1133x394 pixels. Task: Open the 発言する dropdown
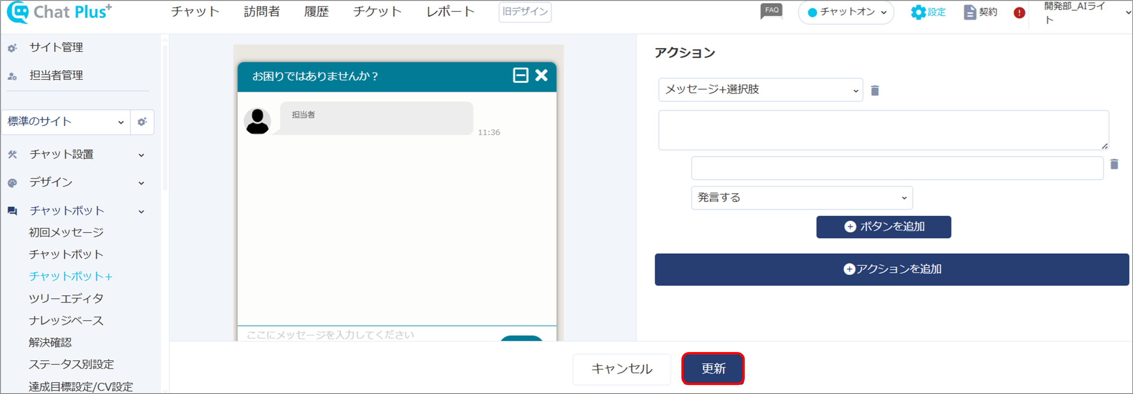coord(802,198)
